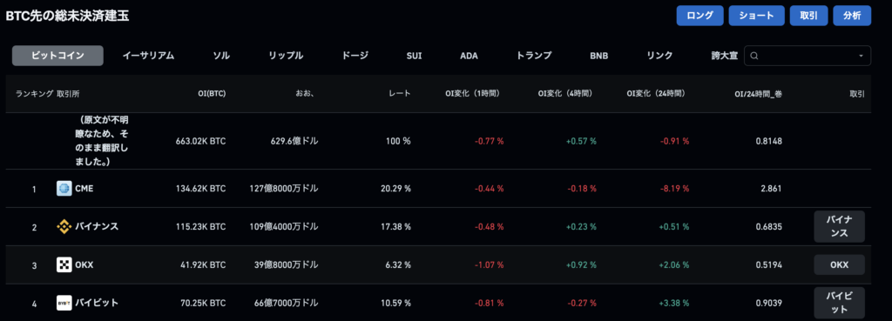892x321 pixels.
Task: Select the ビットコイン tab
Action: coord(58,56)
